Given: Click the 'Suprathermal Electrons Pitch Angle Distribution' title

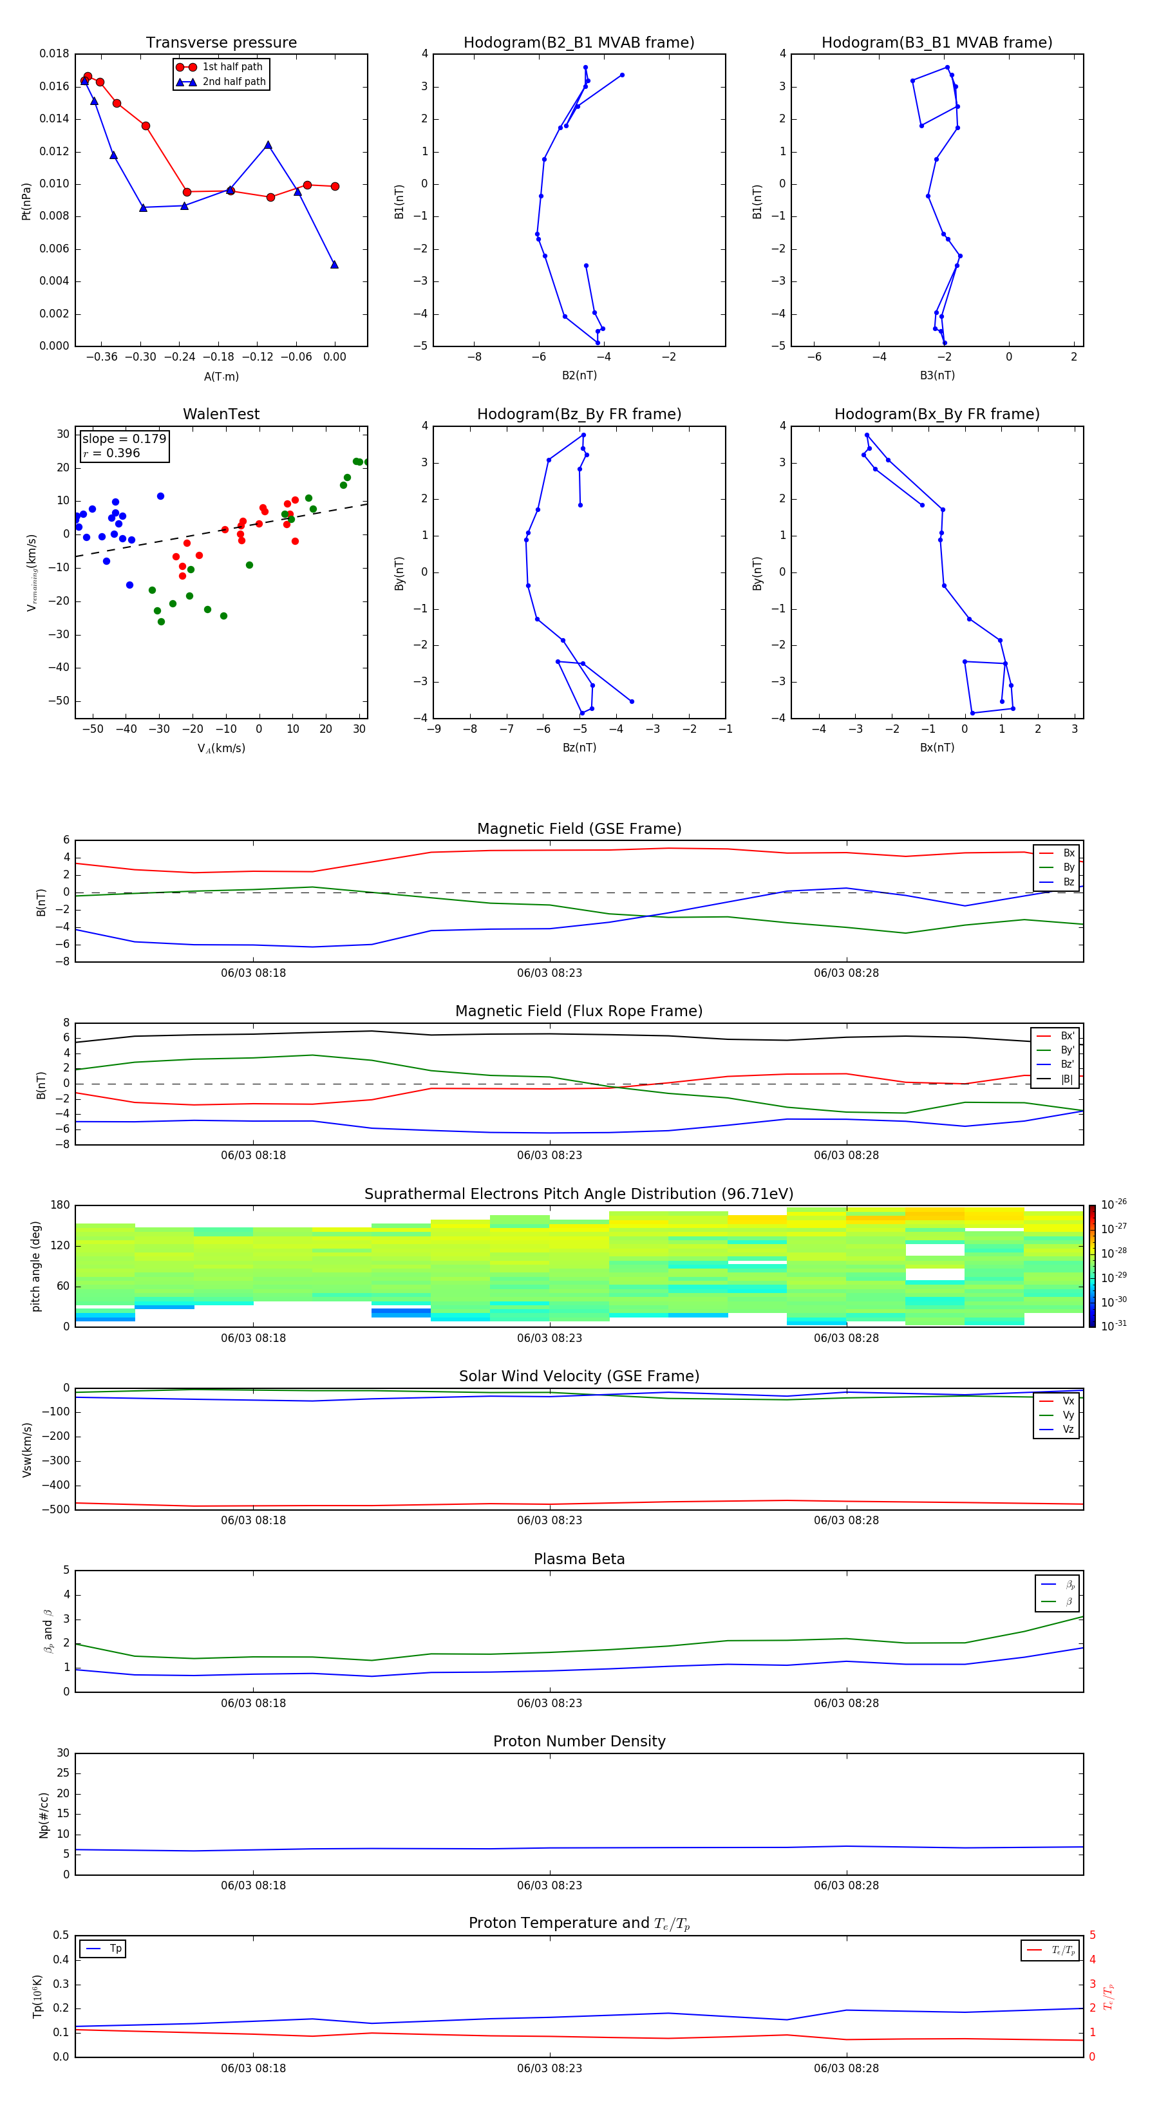Looking at the screenshot, I should (x=579, y=1195).
